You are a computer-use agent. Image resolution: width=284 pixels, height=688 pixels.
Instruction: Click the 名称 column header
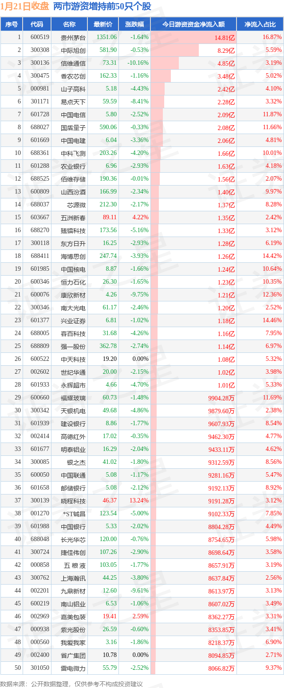69,24
